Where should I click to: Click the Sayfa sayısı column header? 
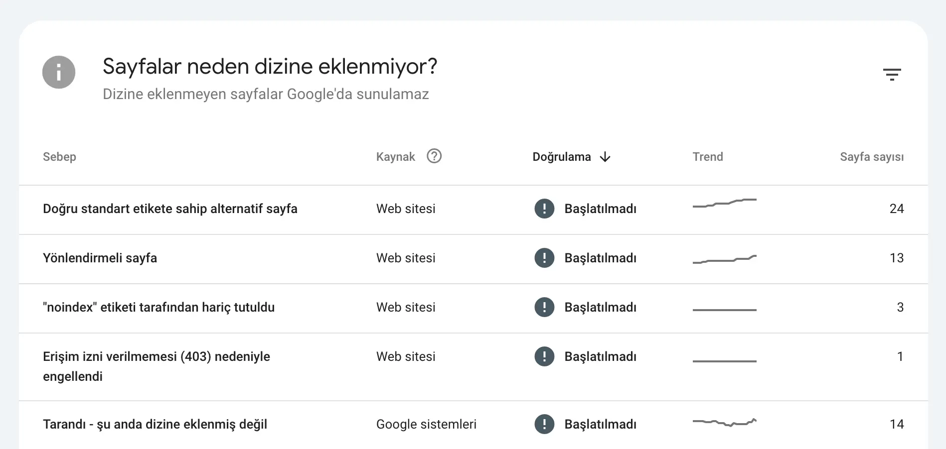(872, 157)
